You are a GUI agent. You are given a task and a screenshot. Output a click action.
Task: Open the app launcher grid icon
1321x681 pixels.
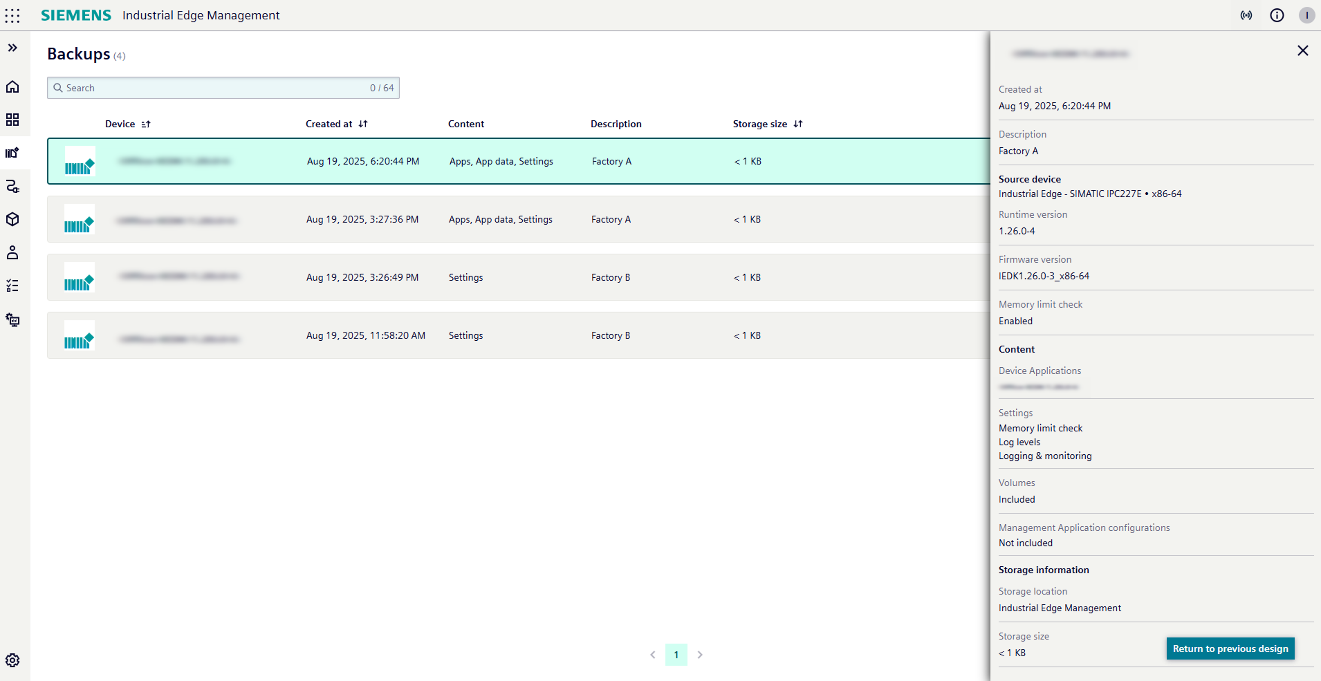pos(12,15)
